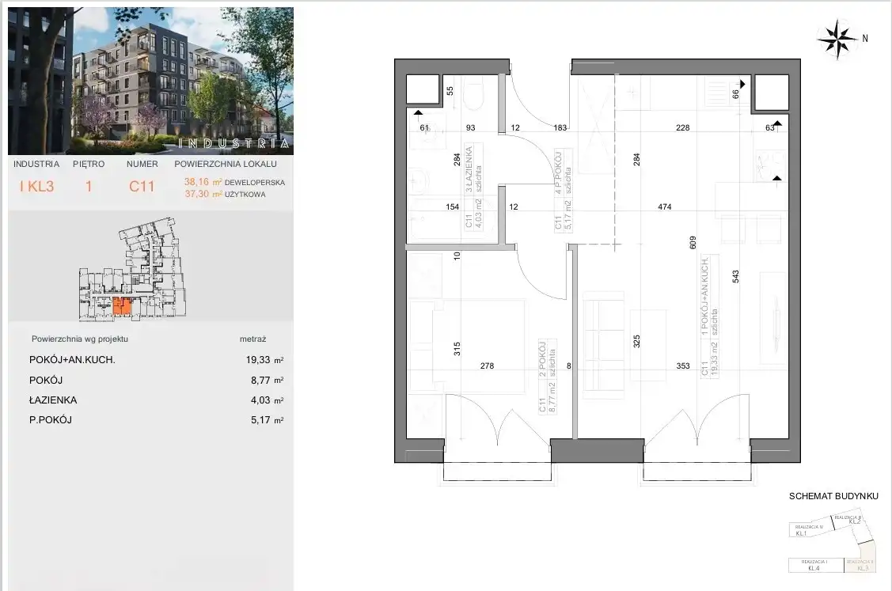892x591 pixels.
Task: Select KL.1 in the building schematic
Action: pyautogui.click(x=801, y=531)
